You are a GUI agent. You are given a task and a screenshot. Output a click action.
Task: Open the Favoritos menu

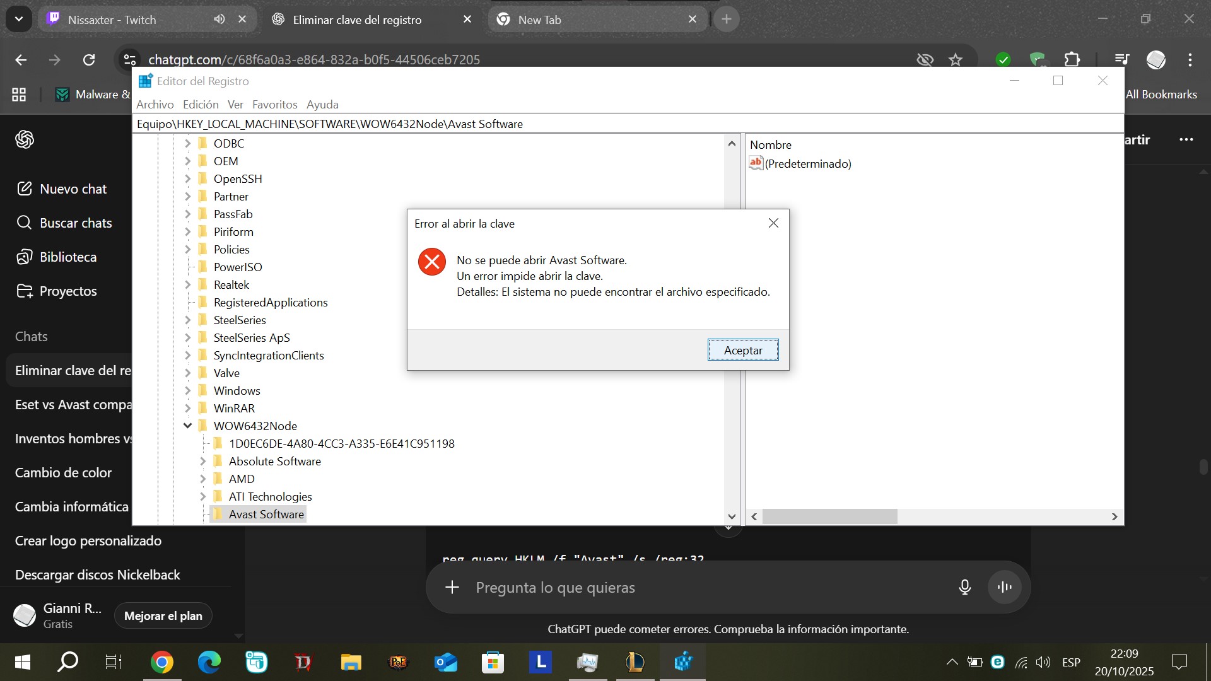[274, 104]
